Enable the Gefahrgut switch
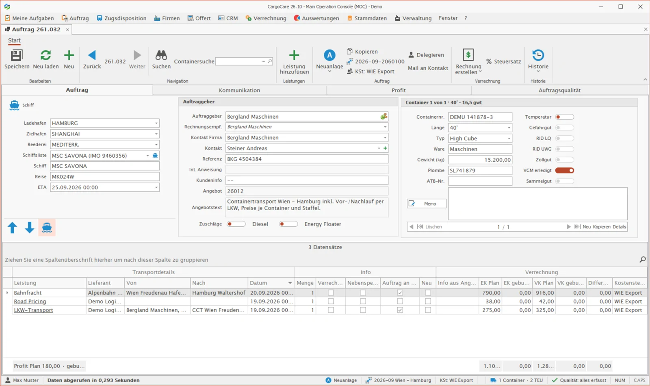Viewport: 650px width, 386px height. (565, 128)
